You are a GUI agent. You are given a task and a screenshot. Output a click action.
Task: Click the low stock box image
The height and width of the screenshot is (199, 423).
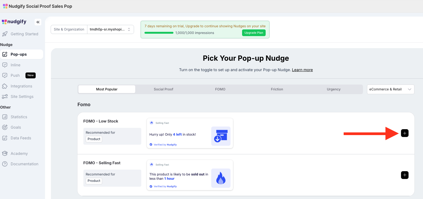click(221, 136)
